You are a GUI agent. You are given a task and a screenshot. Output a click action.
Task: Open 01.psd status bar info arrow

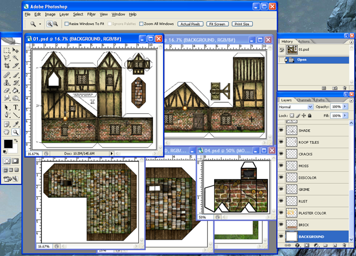click(x=112, y=153)
